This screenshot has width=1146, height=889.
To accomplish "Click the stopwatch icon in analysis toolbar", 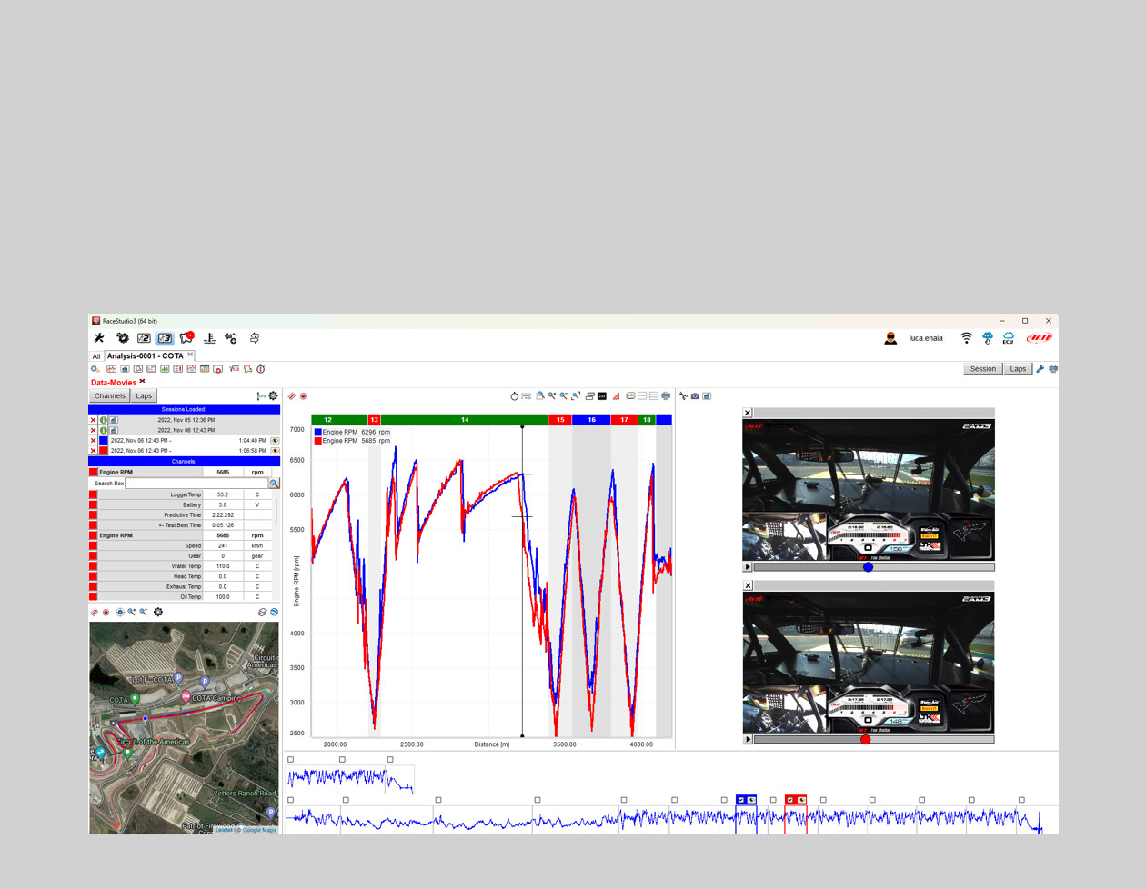I will click(261, 369).
